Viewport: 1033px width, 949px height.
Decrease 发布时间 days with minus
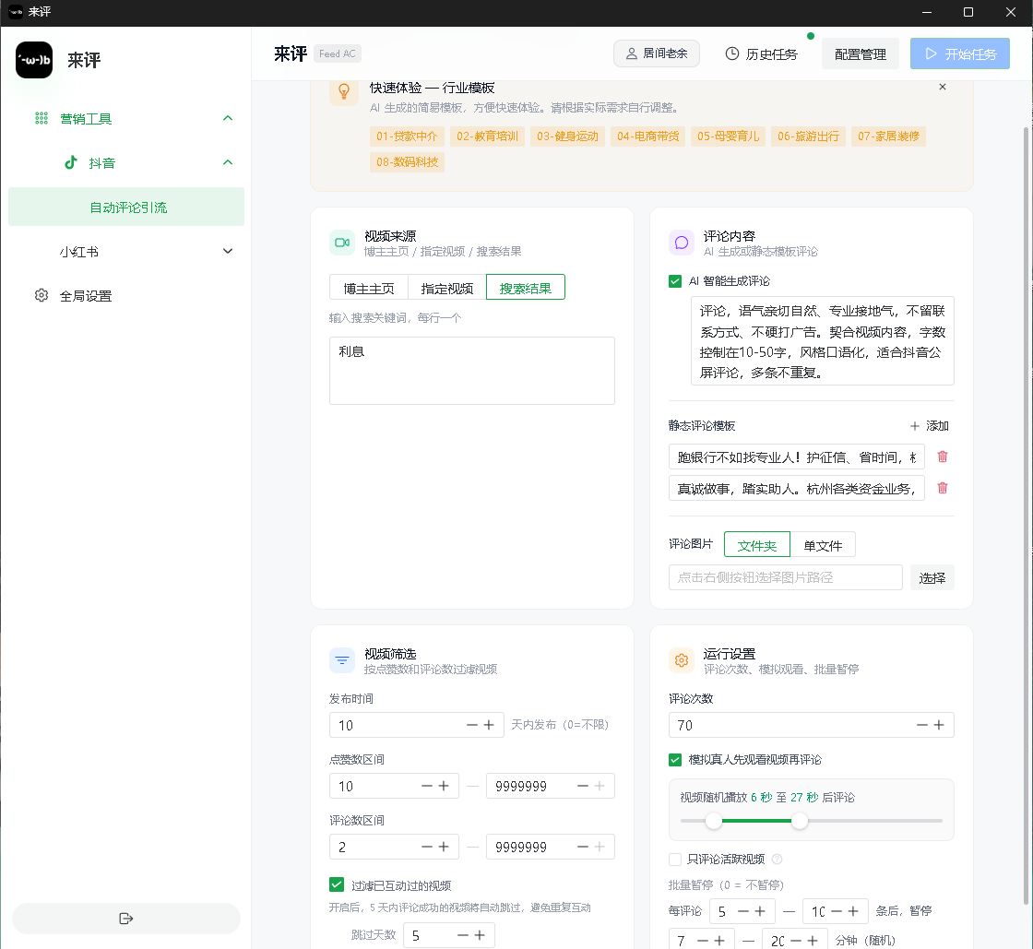coord(471,724)
